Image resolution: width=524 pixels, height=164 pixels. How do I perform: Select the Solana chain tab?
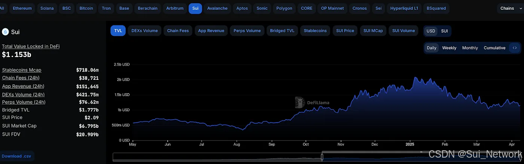[48, 8]
